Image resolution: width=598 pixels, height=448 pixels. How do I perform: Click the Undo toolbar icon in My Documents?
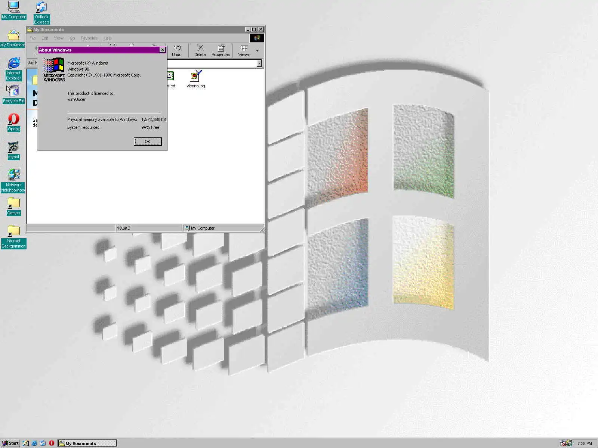click(x=177, y=51)
